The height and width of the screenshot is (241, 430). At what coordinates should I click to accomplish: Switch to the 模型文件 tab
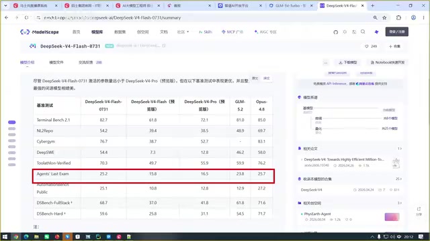tap(56, 62)
